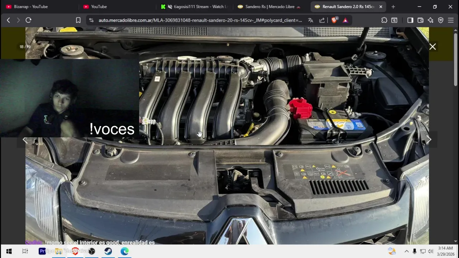Open Premiere Pro from taskbar
459x258 pixels.
(x=42, y=251)
